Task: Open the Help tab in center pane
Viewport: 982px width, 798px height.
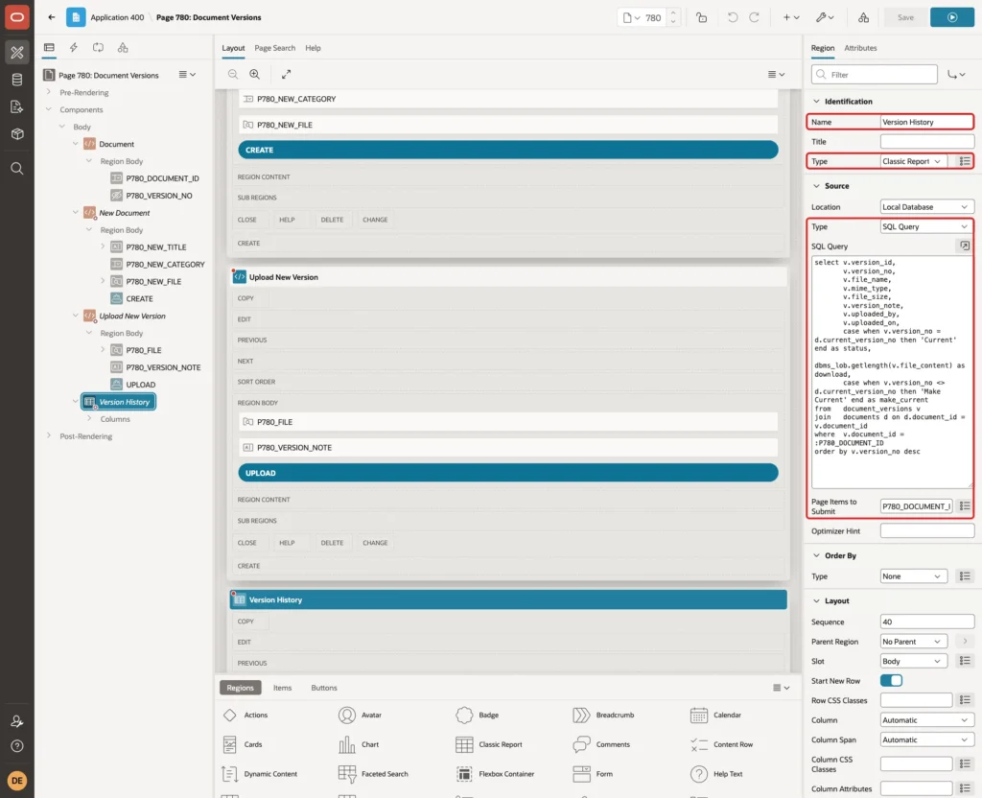Action: [x=314, y=48]
